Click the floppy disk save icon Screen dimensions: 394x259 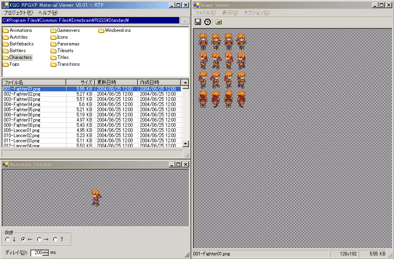(198, 22)
